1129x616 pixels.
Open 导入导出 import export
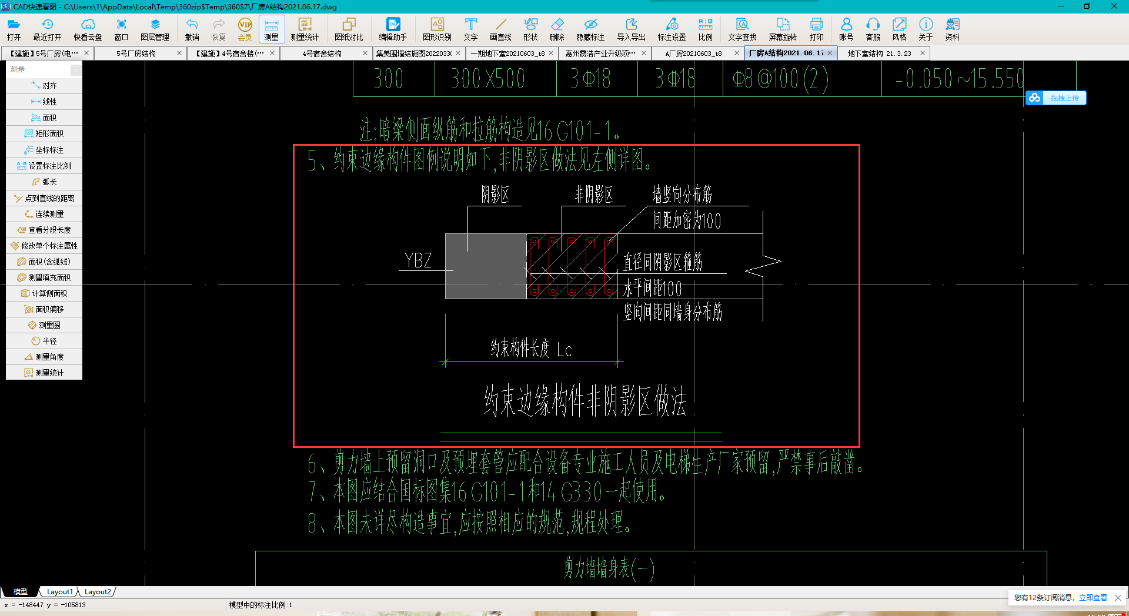click(631, 29)
